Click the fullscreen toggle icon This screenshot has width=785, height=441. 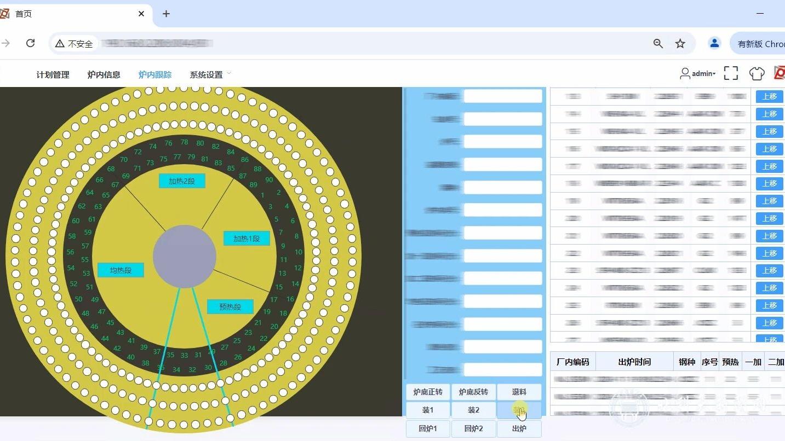click(731, 73)
